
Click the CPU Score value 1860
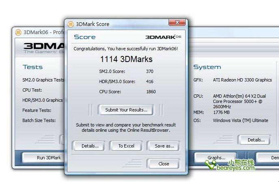(151, 92)
